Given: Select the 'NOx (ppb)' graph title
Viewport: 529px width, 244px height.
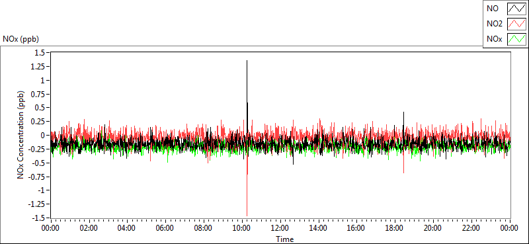Looking at the screenshot, I should [21, 39].
